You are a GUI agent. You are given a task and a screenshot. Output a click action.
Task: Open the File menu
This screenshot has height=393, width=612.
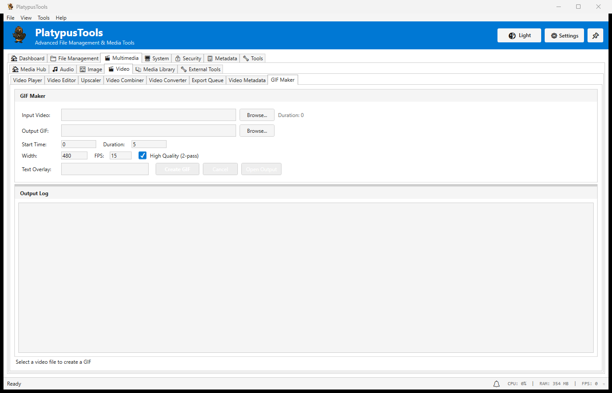pos(10,18)
